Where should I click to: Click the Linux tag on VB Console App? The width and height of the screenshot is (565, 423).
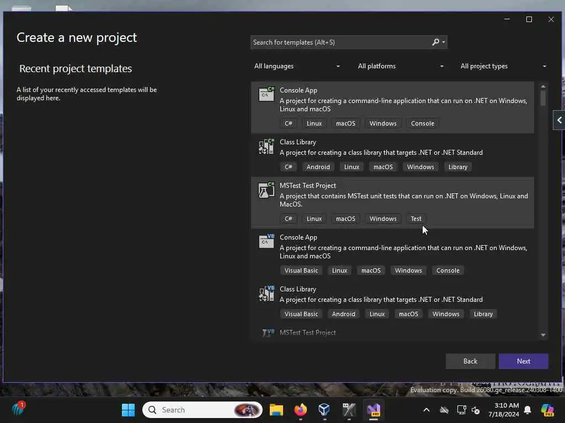point(339,270)
